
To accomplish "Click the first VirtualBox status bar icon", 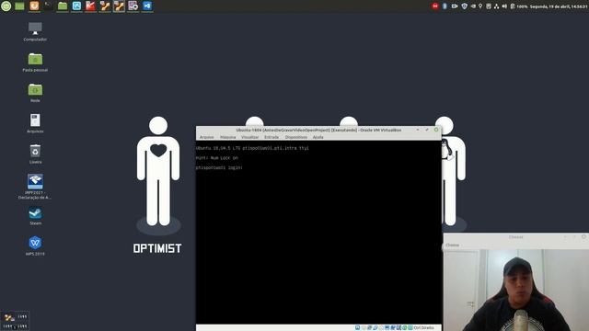I will click(358, 327).
